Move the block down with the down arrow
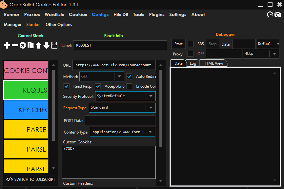Viewport: 284px width, 189px height. pyautogui.click(x=46, y=46)
